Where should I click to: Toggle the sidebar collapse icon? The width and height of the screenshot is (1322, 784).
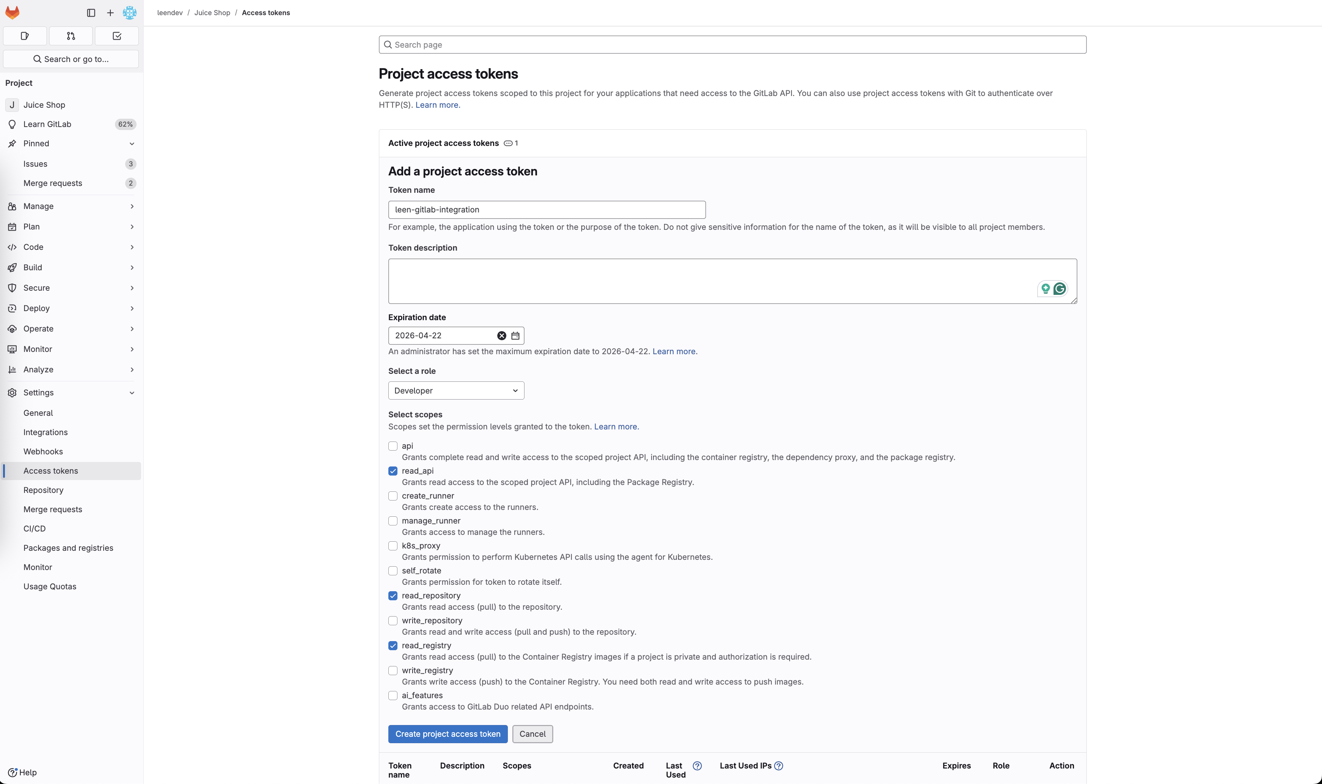[91, 13]
